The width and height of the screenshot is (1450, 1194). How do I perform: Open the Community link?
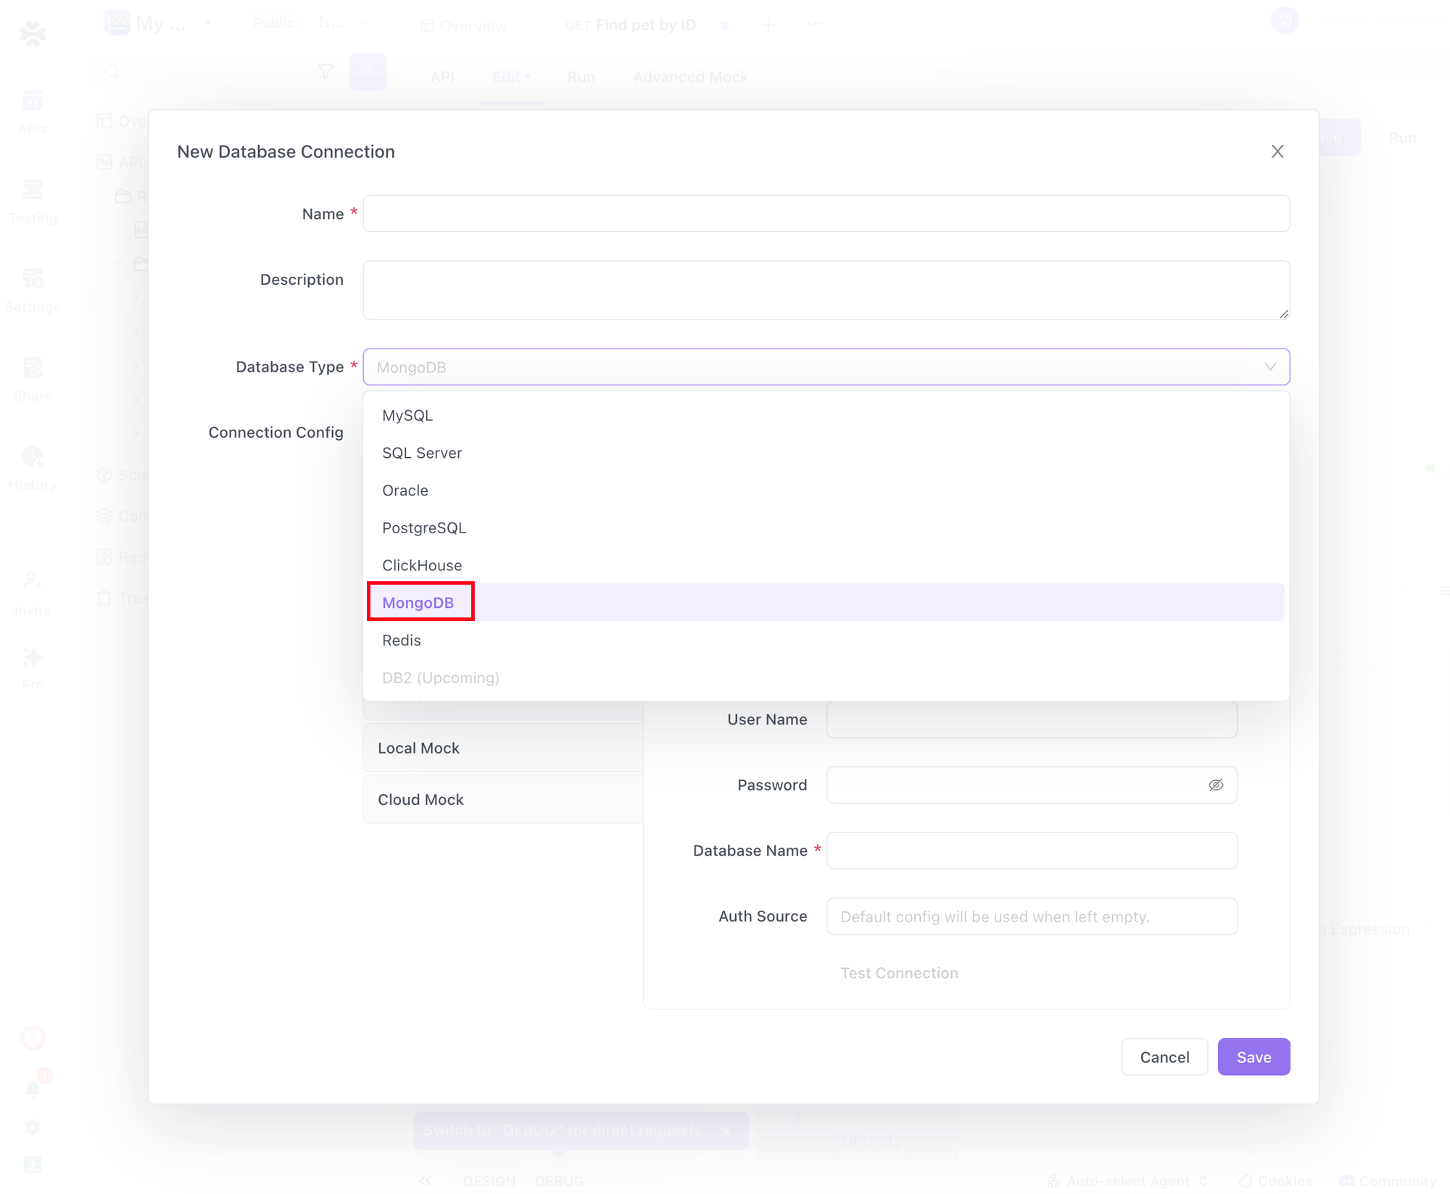tap(1388, 1181)
